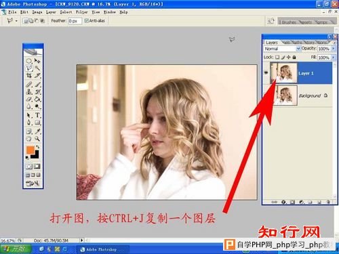Click the orange foreground color swatch
Screen dimensions: 339x254
click(31, 150)
